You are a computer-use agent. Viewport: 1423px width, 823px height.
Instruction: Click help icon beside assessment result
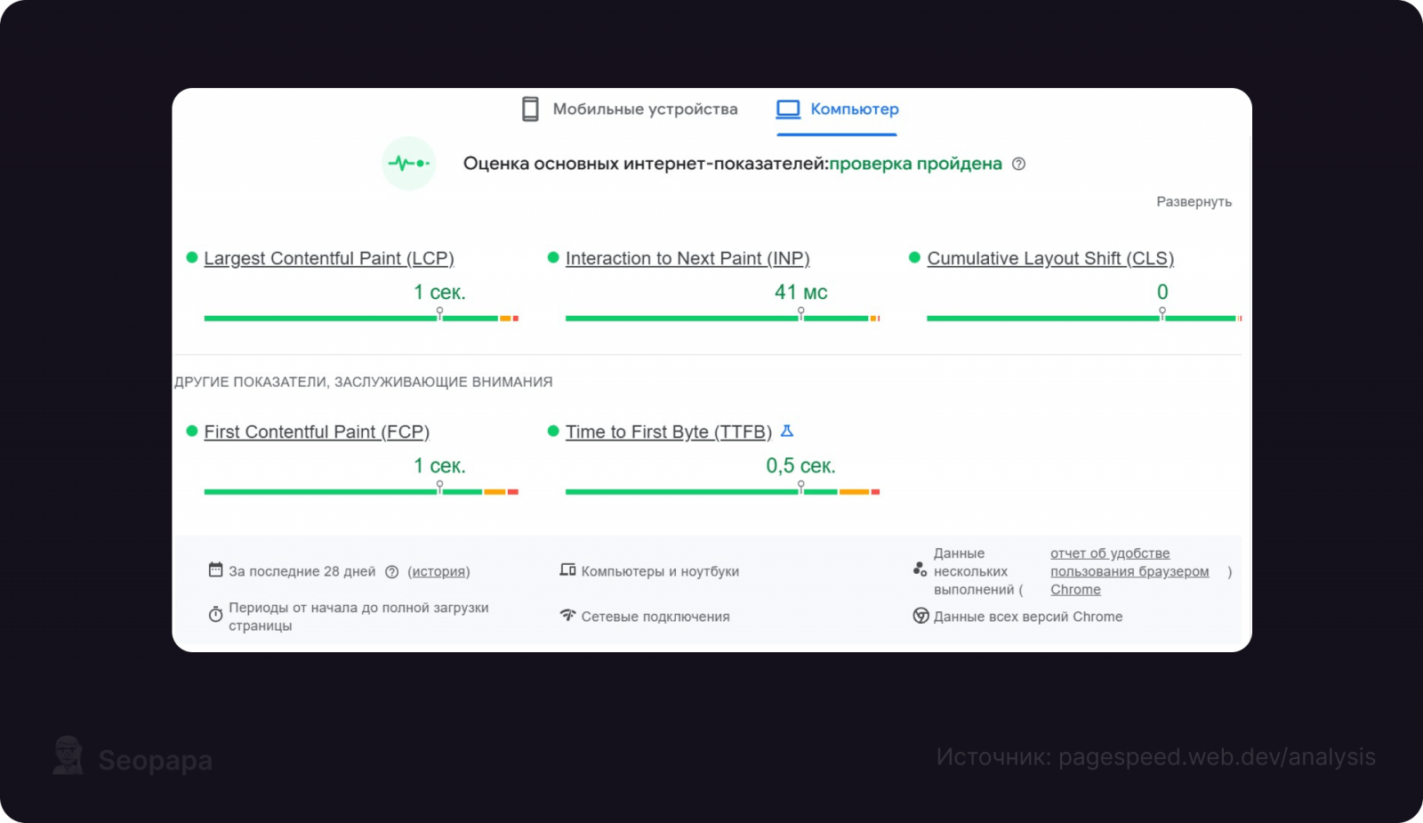(x=1019, y=164)
